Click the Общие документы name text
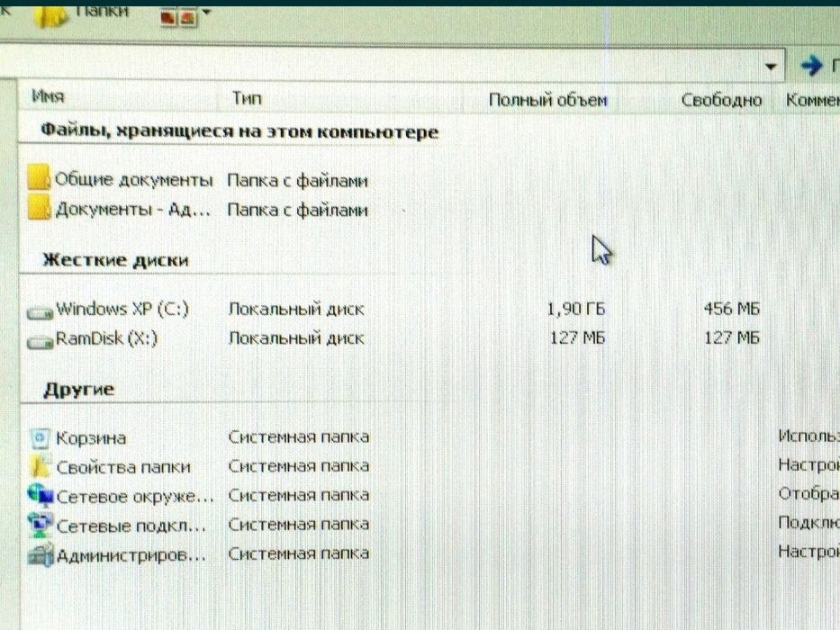The width and height of the screenshot is (840, 630). (x=133, y=179)
